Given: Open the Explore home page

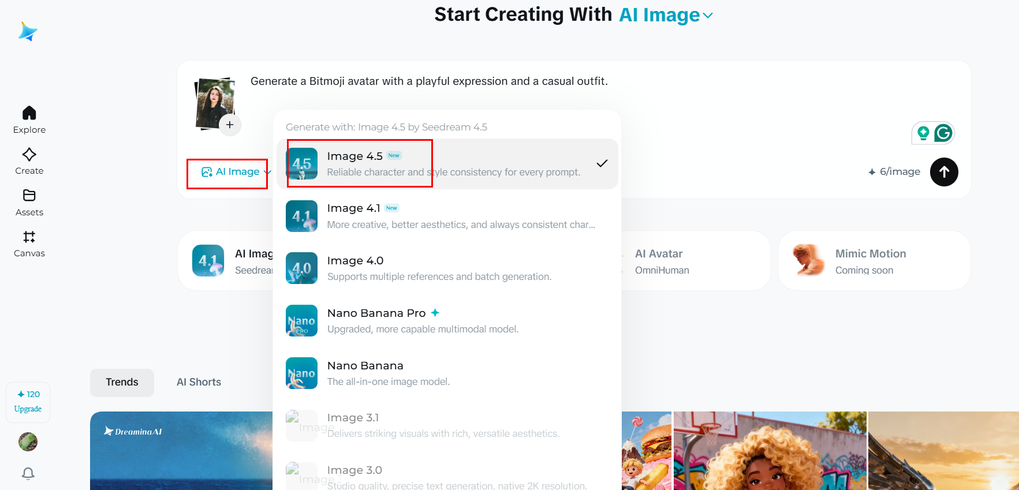Looking at the screenshot, I should click(29, 119).
